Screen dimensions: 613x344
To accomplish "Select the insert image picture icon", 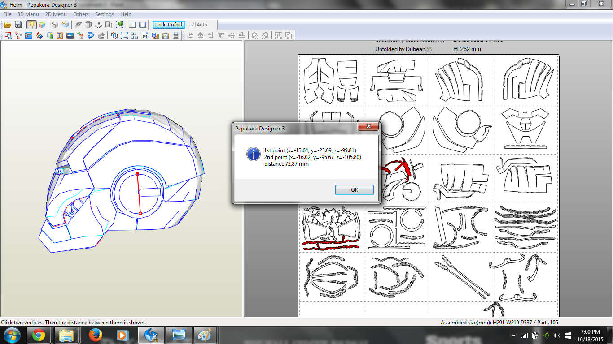I will click(x=70, y=35).
